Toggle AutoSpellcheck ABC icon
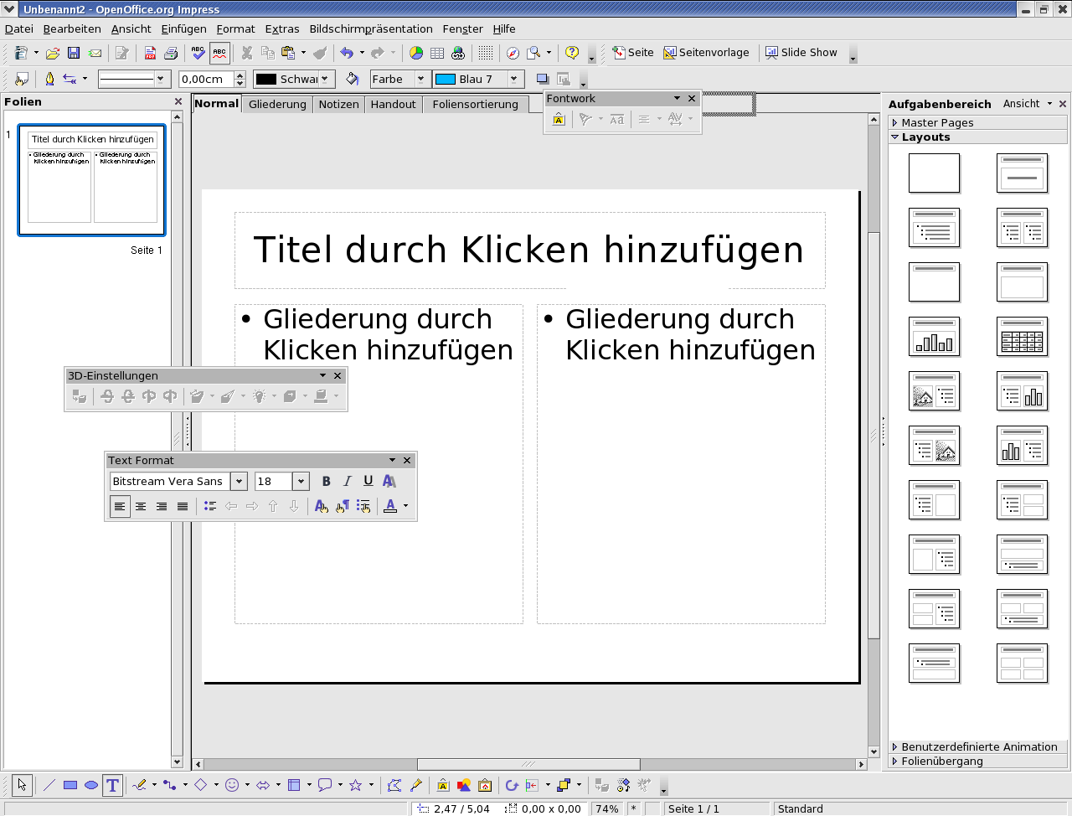This screenshot has height=816, width=1072. pyautogui.click(x=219, y=53)
